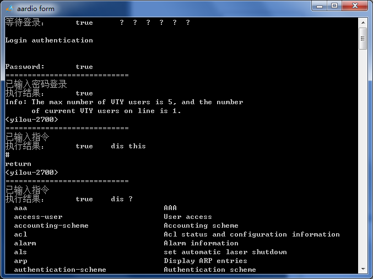Click the 'access-user' command entry
This screenshot has width=373, height=279.
tap(39, 217)
